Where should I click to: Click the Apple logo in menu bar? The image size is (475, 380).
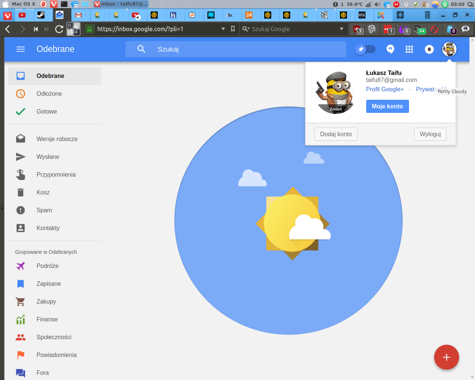tap(5, 4)
